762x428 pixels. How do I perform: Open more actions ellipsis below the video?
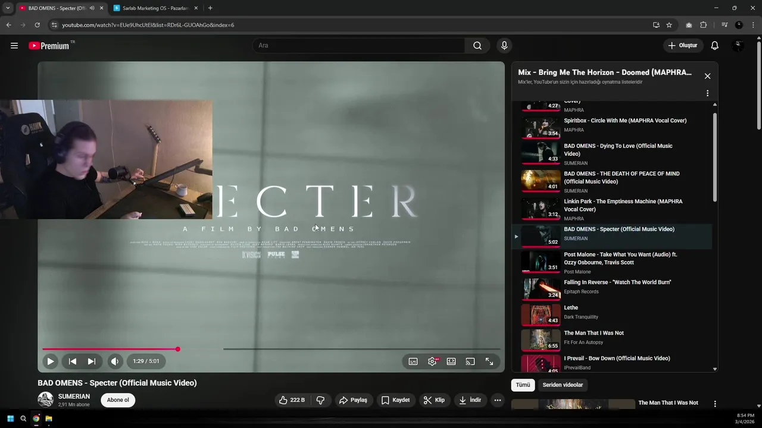click(x=498, y=400)
